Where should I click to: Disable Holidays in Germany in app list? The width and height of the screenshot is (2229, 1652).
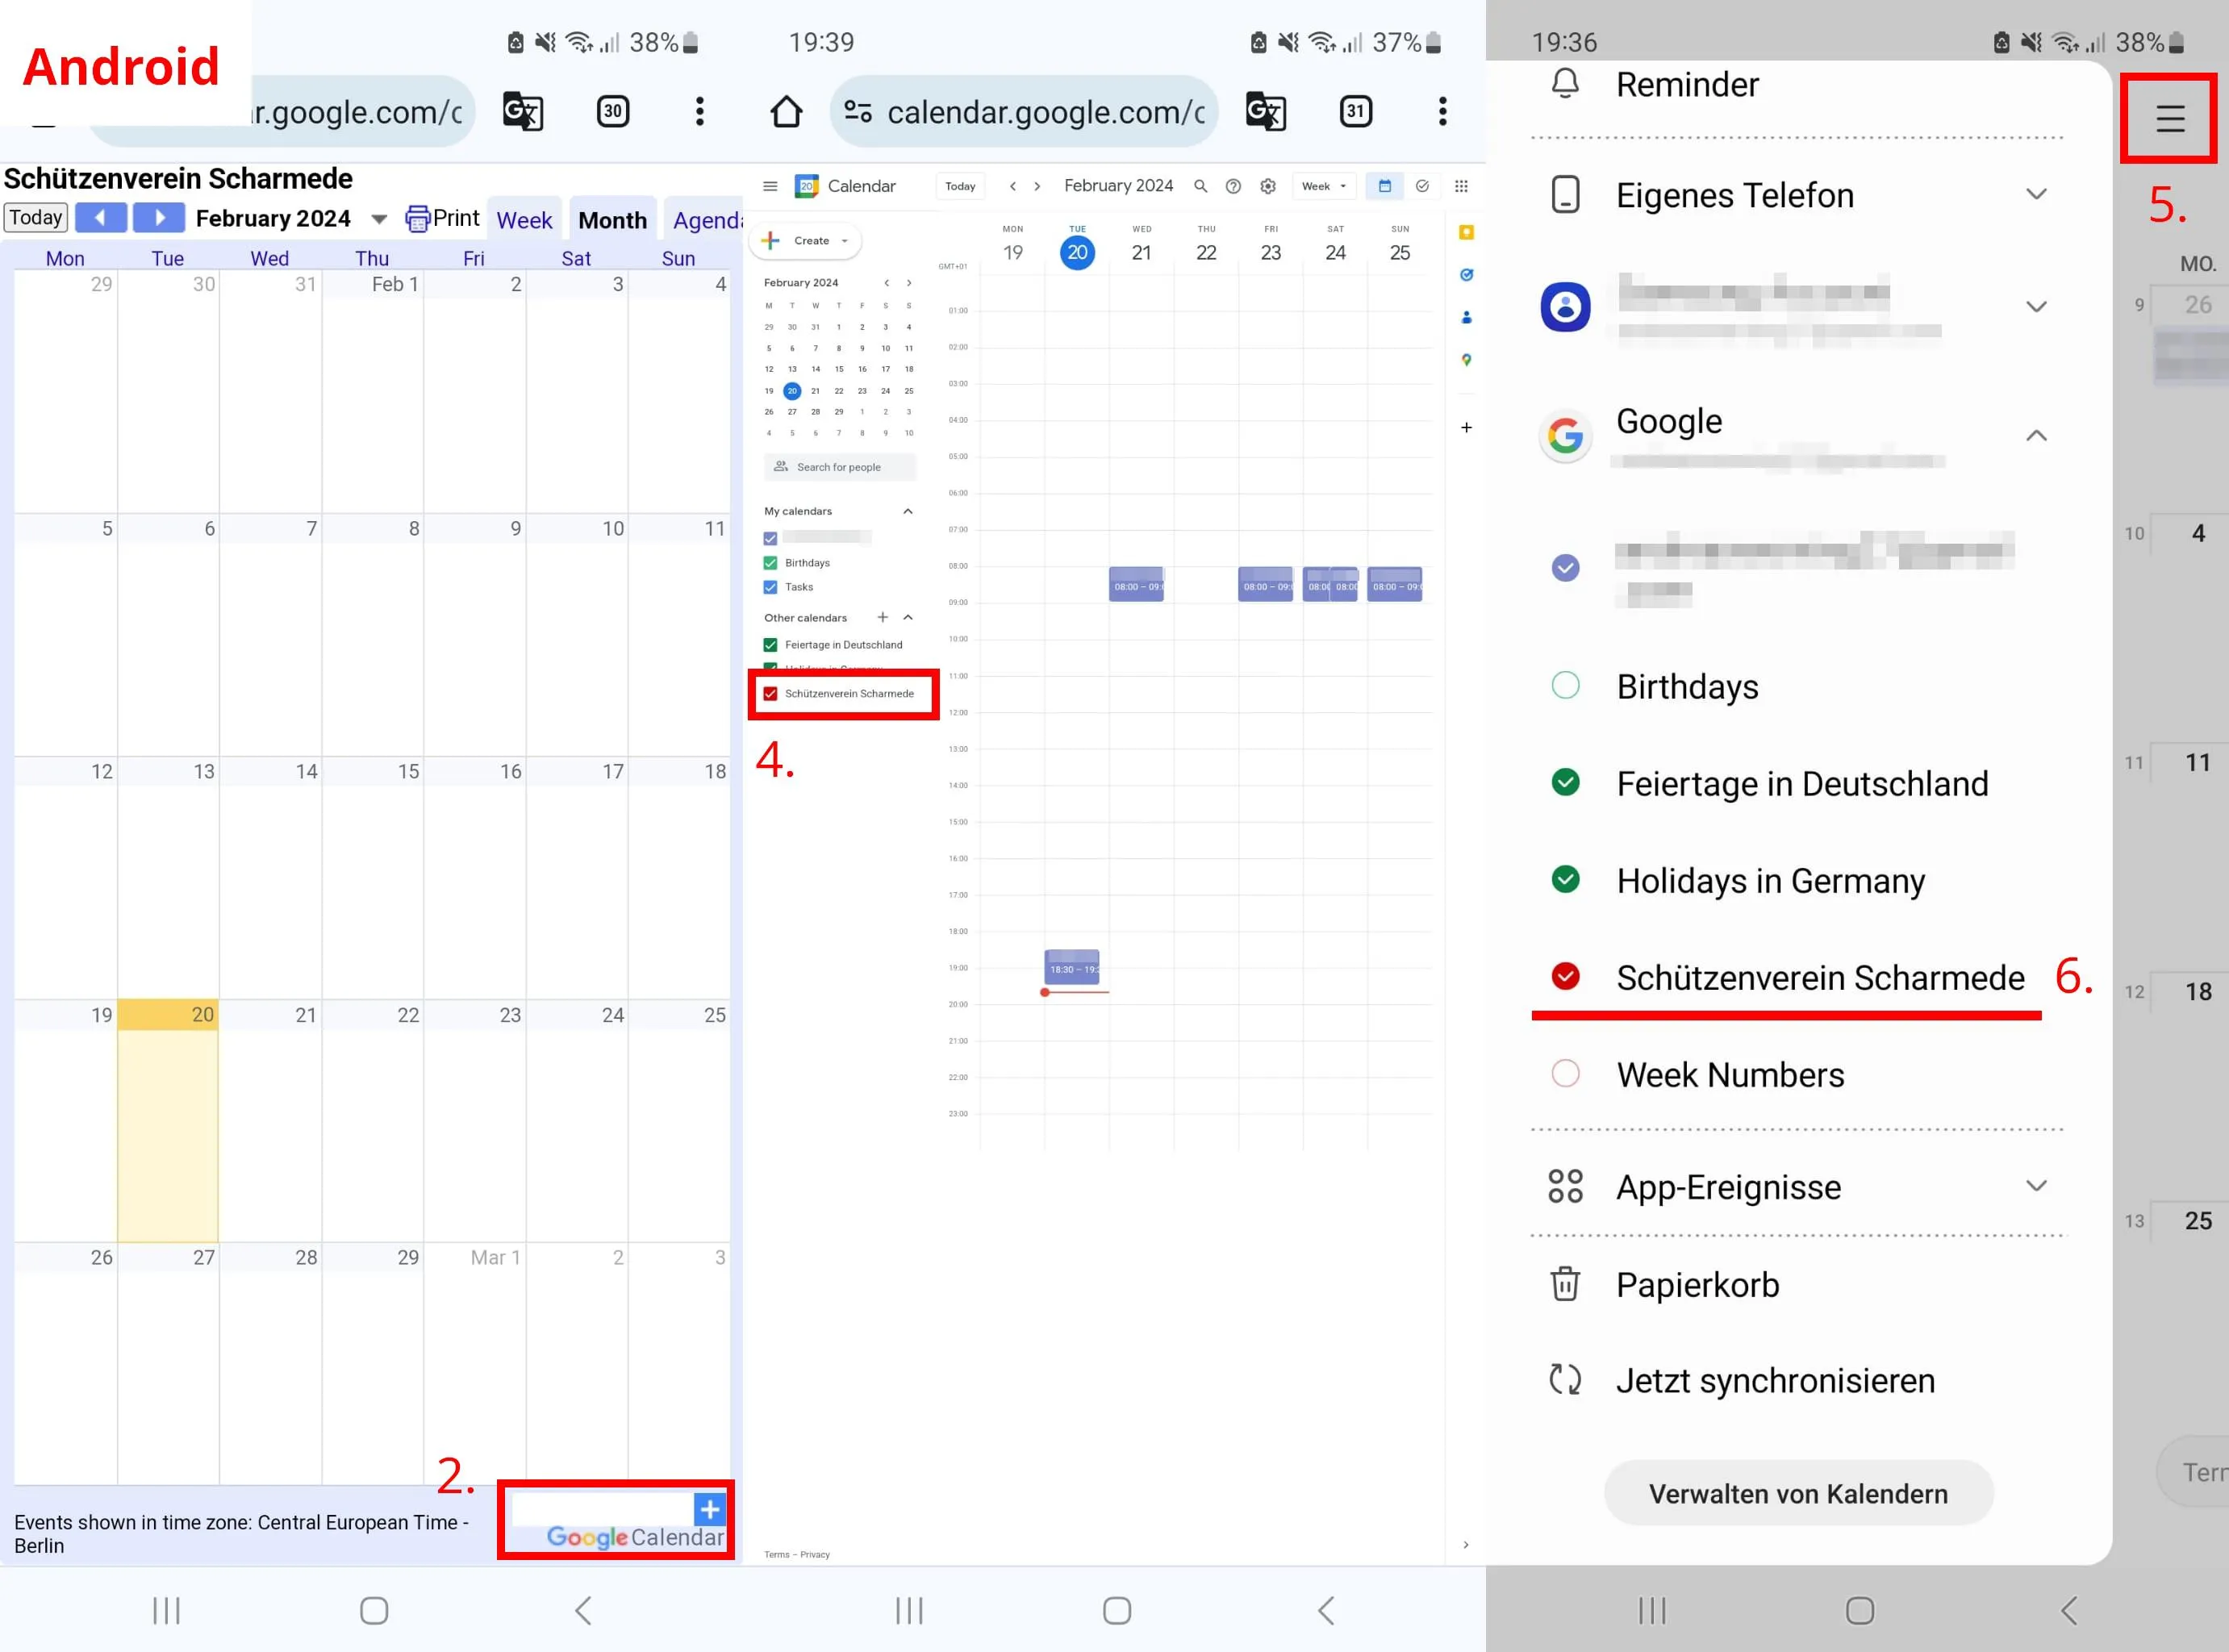point(1565,879)
